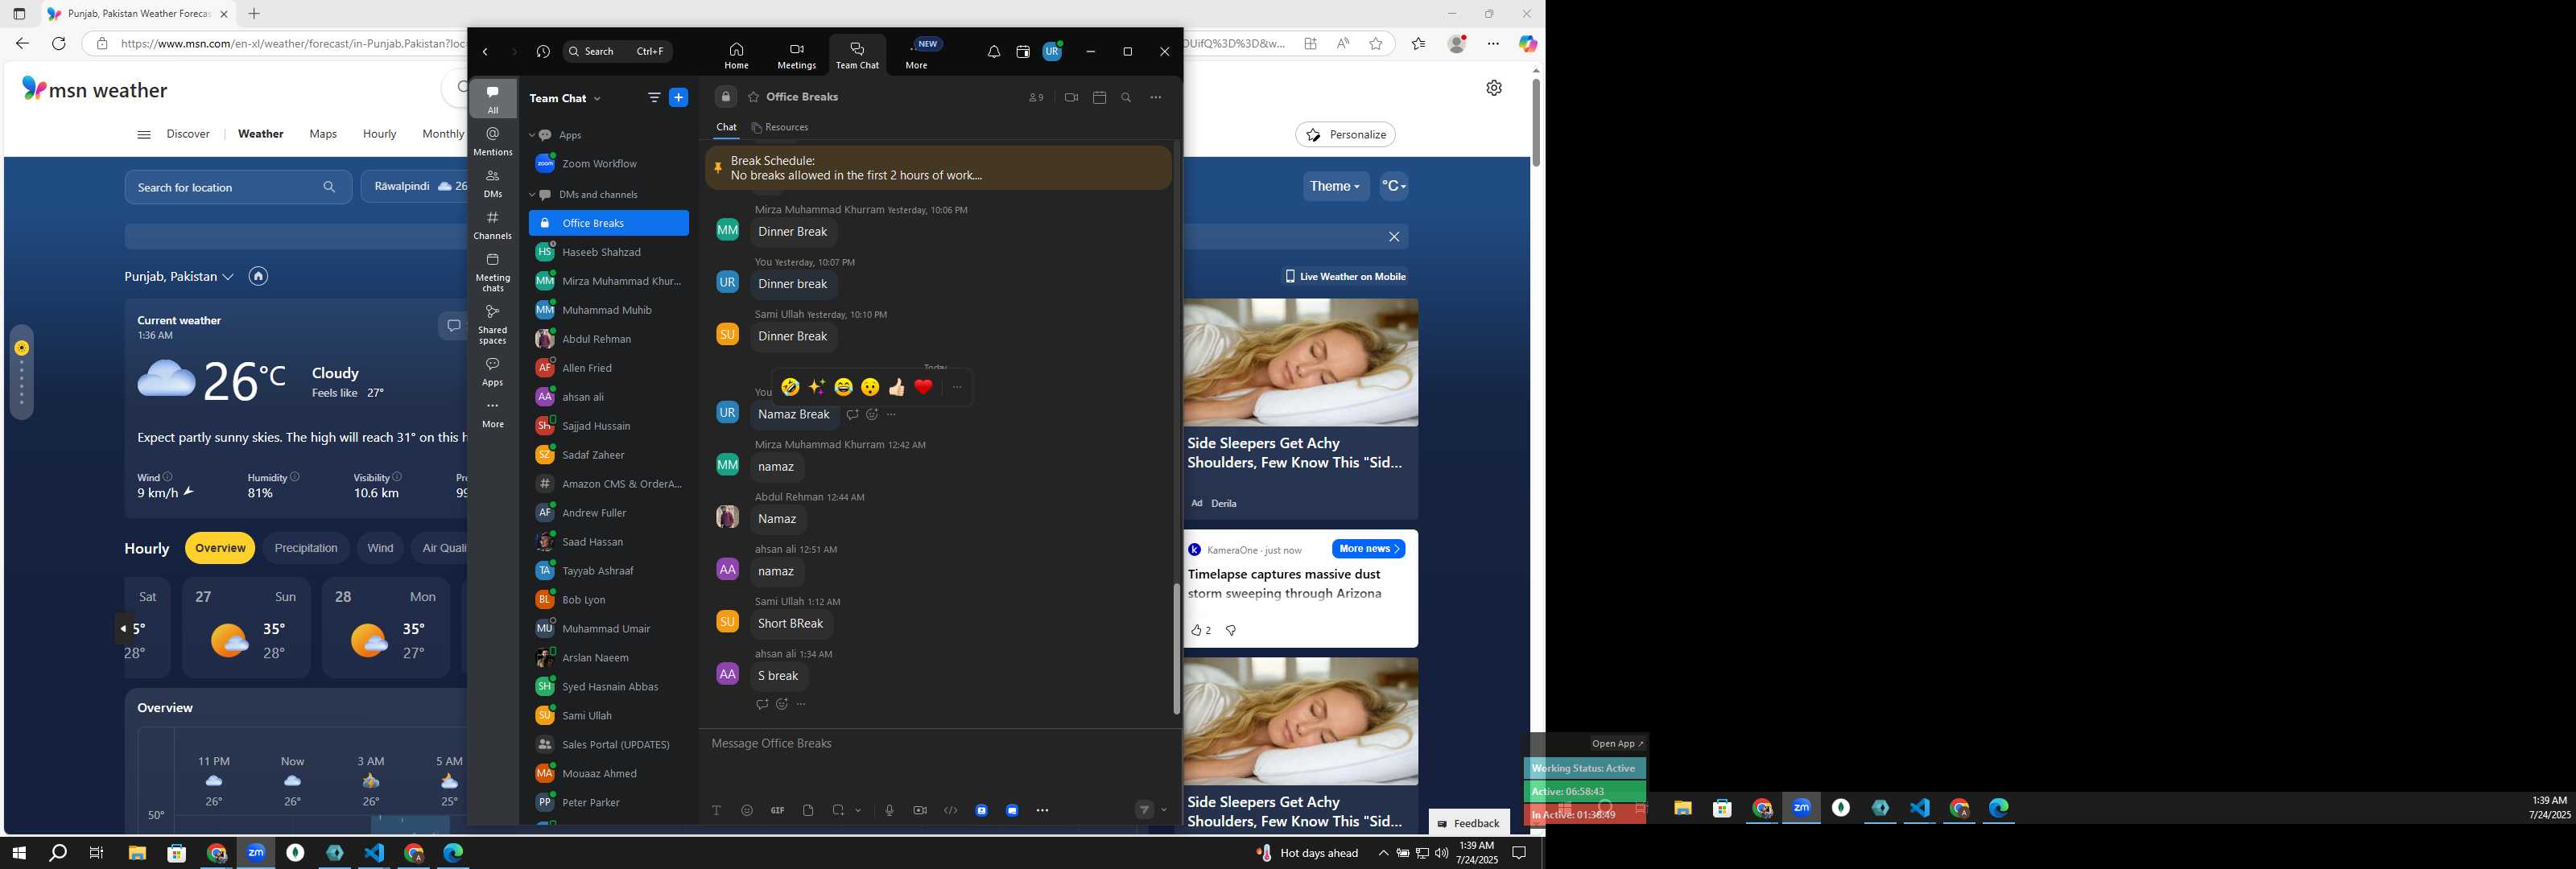Insert a code snippet in composer

coord(950,810)
